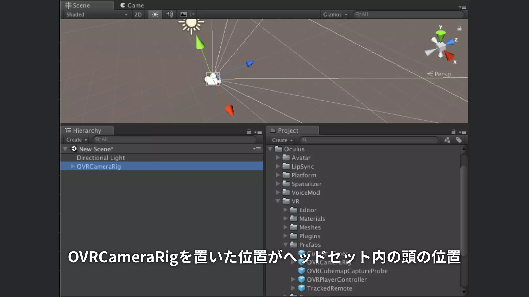Toggle 2D view mode

point(138,14)
